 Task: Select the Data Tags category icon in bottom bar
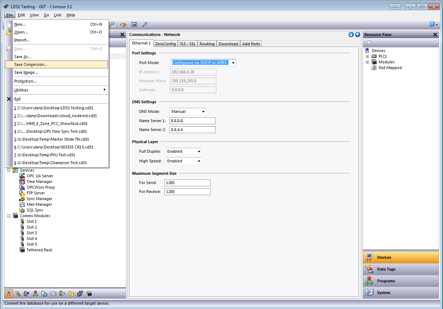coord(17,294)
